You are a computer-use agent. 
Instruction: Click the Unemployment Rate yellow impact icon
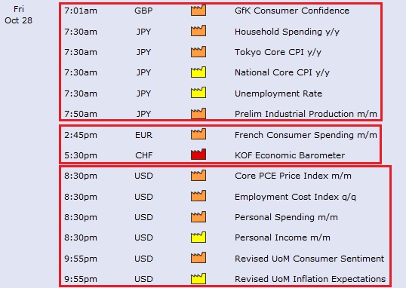click(198, 93)
